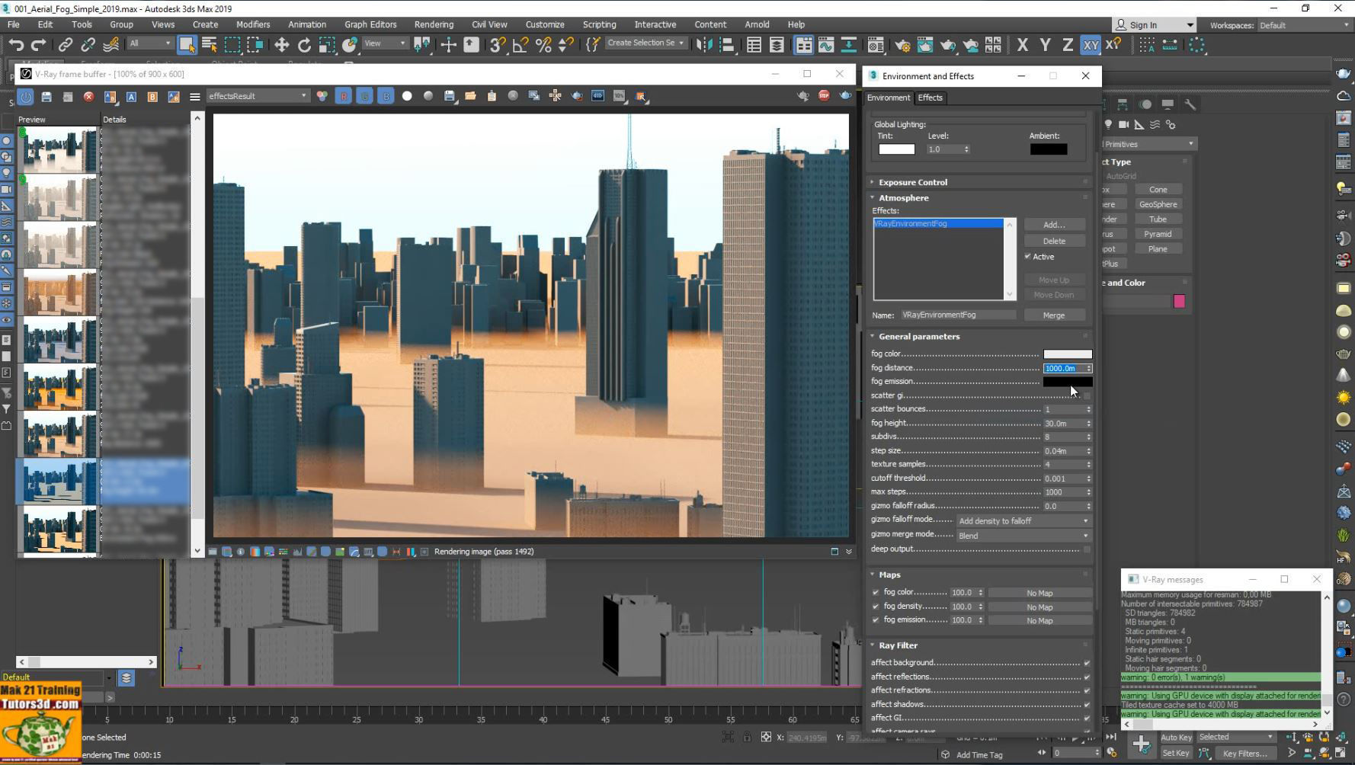Toggle affect background checkbox

[x=1088, y=663]
